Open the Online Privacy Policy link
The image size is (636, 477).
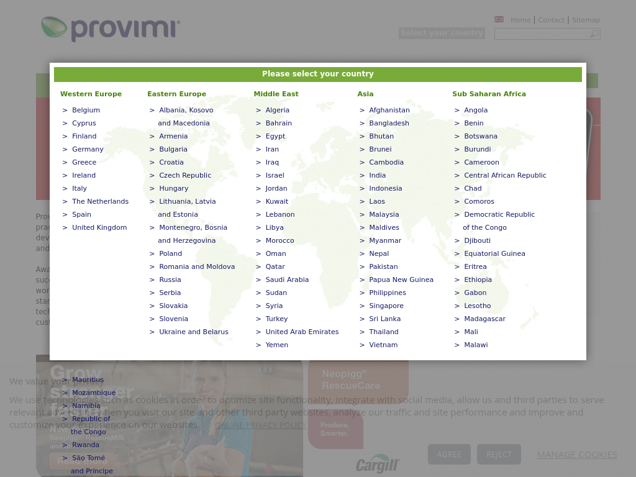(x=261, y=425)
